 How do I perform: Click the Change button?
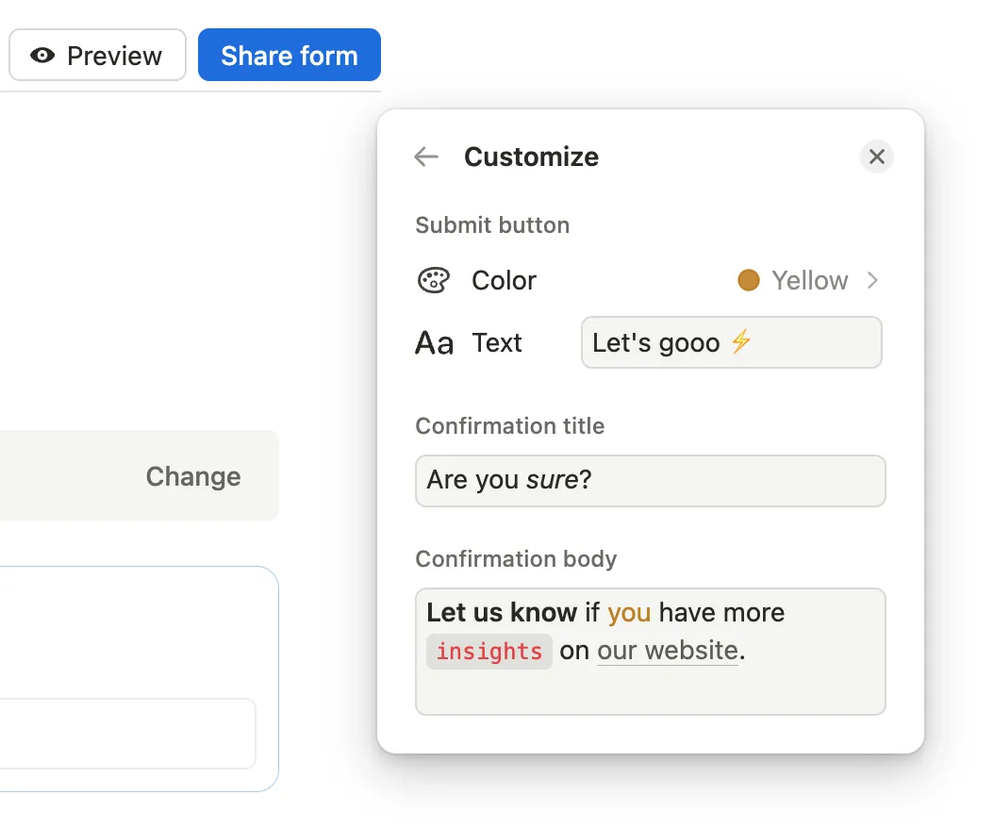(x=193, y=476)
